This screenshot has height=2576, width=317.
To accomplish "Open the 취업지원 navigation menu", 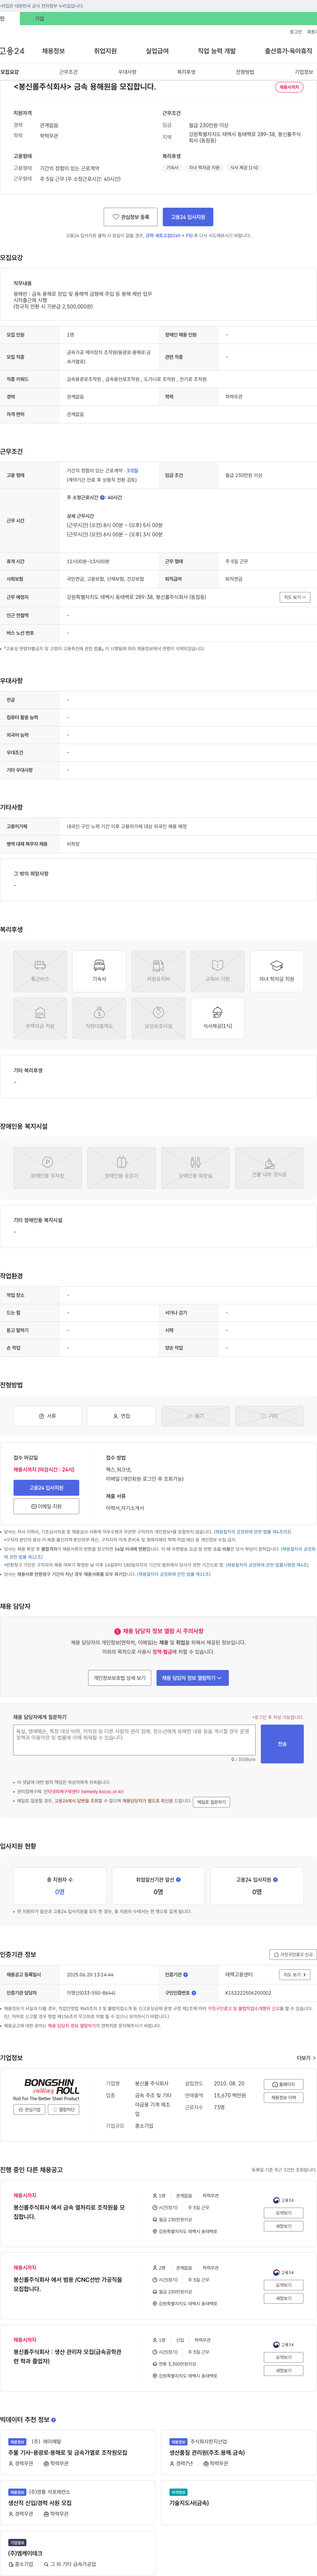I will tap(106, 51).
